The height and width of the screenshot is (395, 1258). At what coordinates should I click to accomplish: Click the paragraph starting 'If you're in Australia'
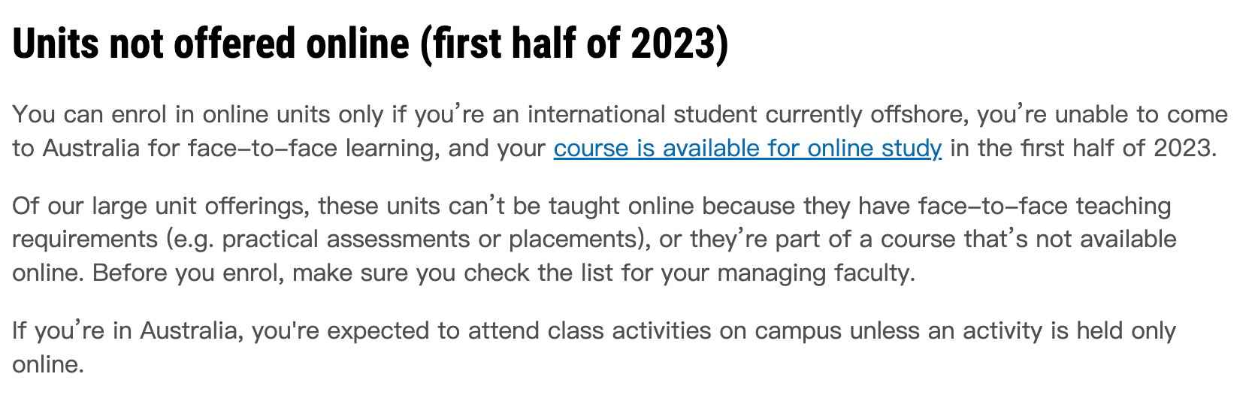click(594, 347)
